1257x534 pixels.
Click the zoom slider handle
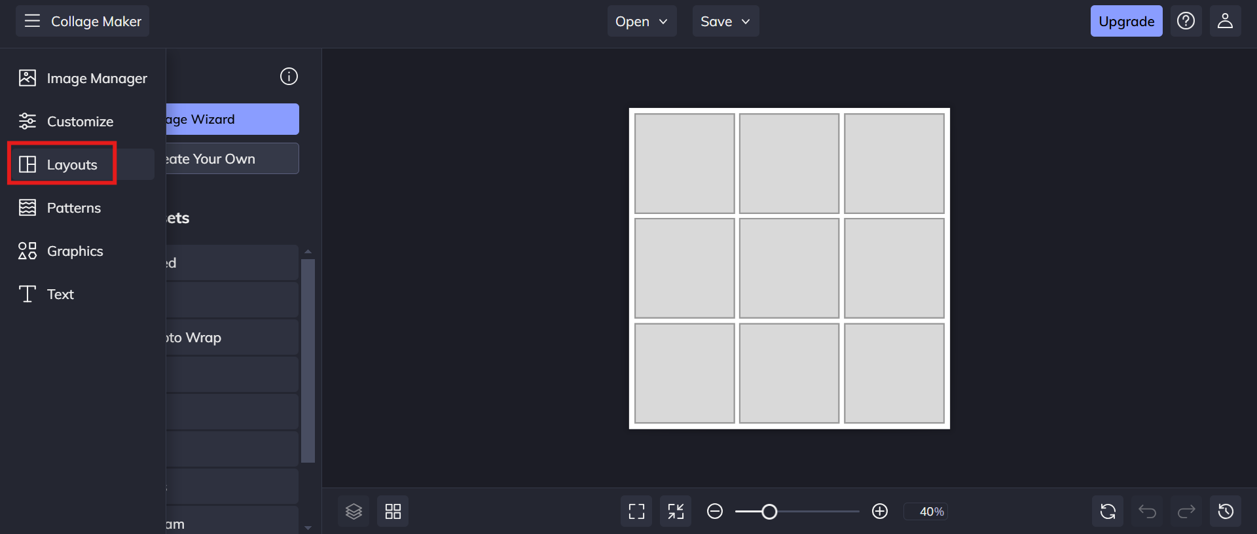click(769, 511)
